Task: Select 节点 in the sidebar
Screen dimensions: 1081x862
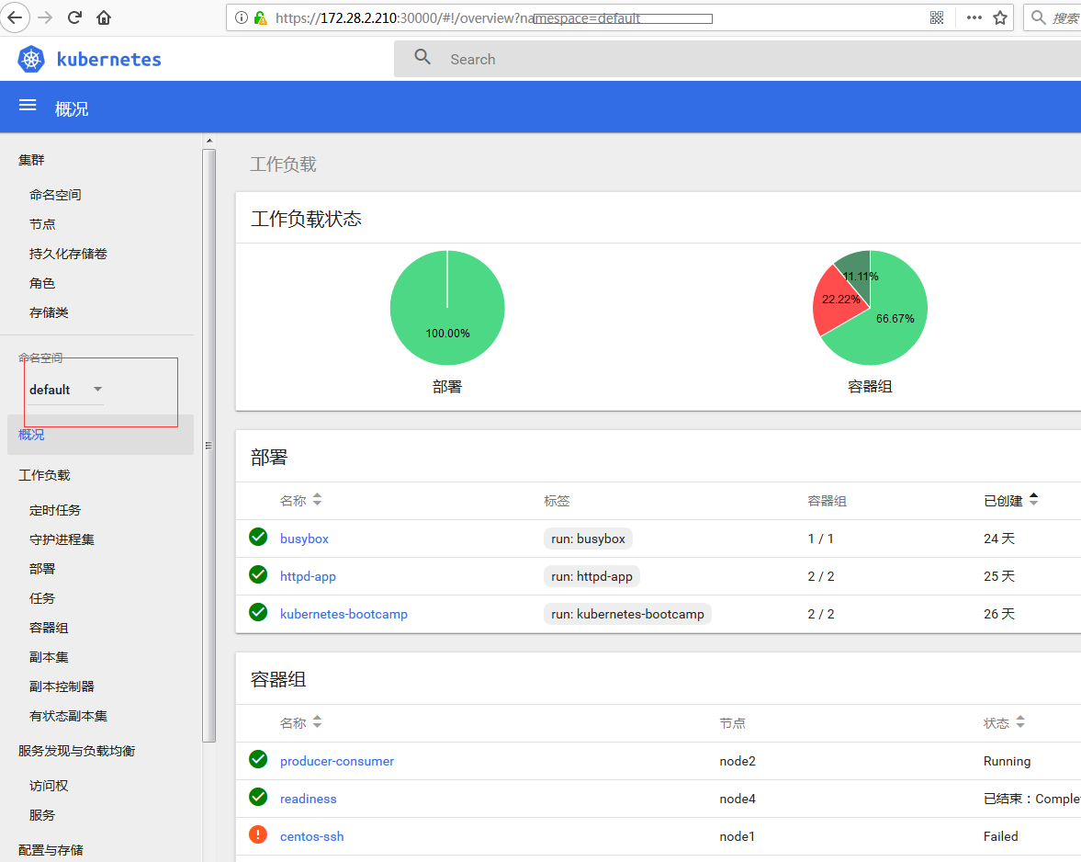Action: coord(42,224)
